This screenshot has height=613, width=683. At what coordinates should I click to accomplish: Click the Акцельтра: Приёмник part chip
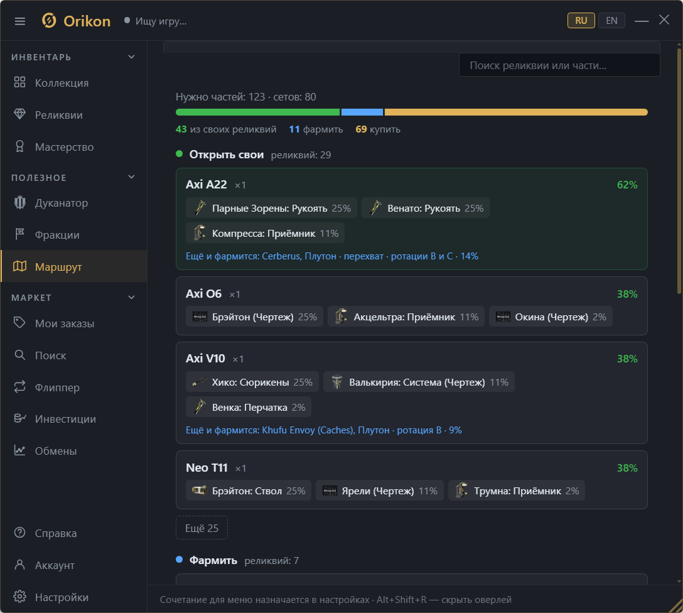point(406,317)
